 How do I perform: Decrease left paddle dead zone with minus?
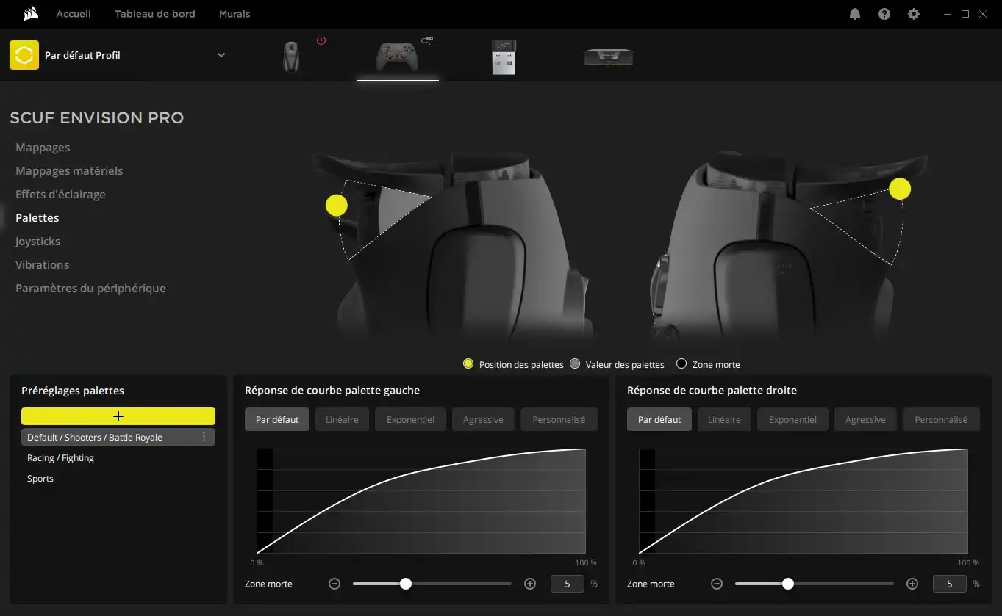point(334,584)
